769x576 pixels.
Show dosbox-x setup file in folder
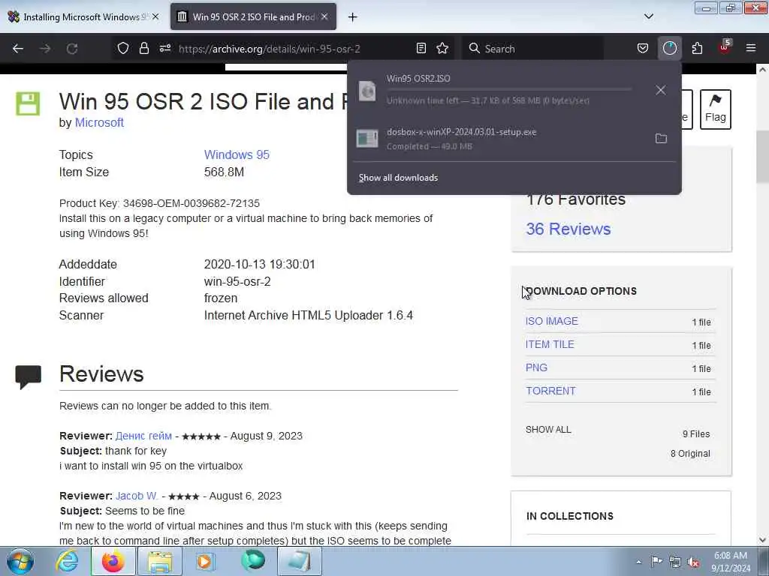click(x=661, y=139)
